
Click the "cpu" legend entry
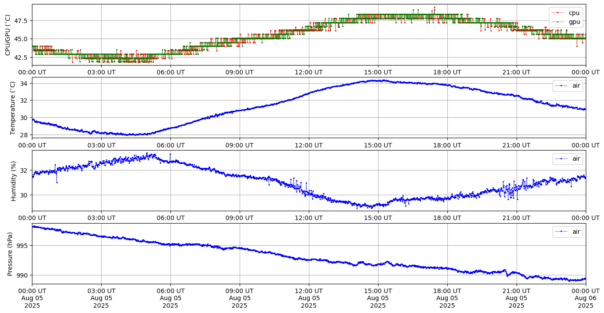click(x=566, y=13)
